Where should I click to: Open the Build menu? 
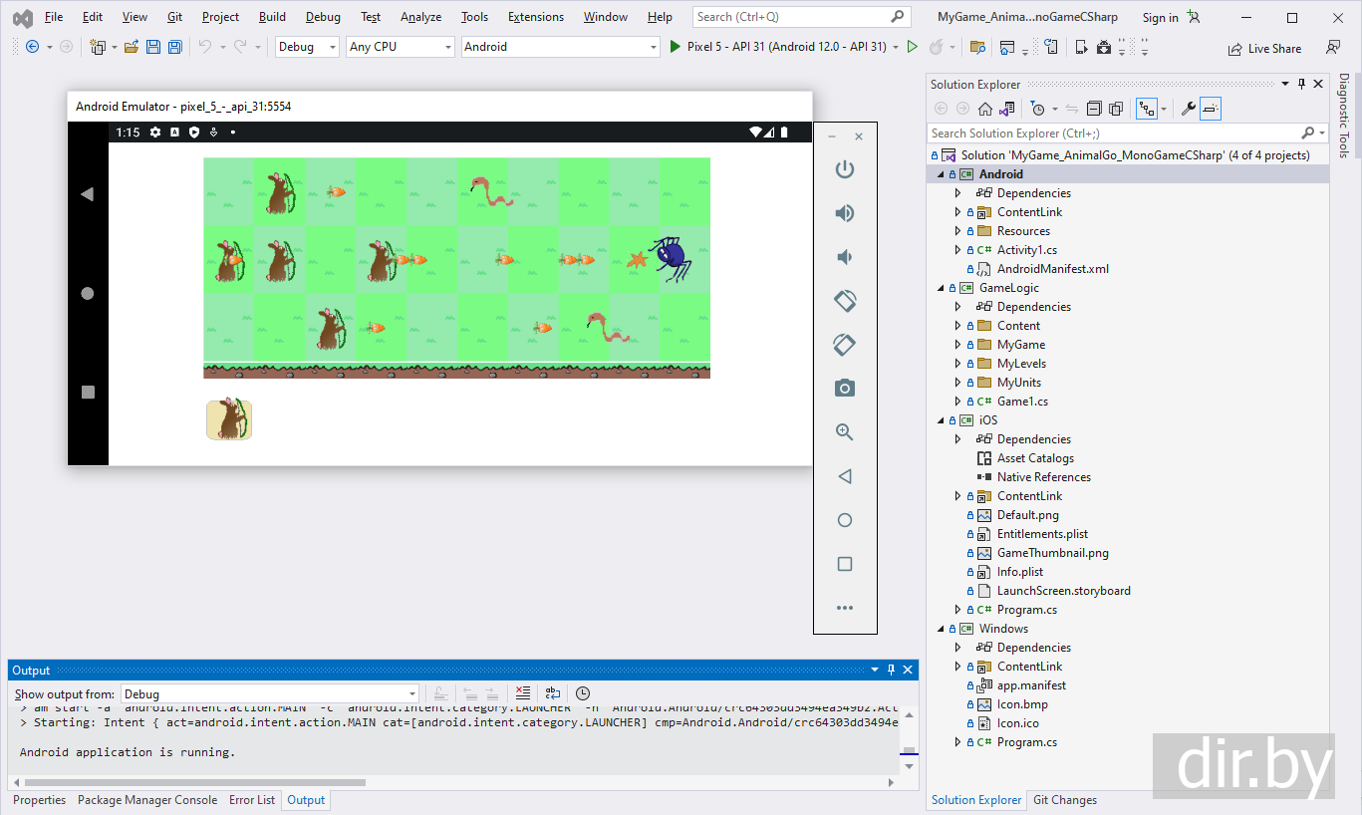272,17
